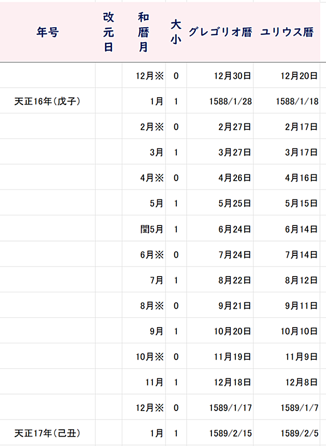Select the 1588/1/18 Julian date cell
The height and width of the screenshot is (446, 326).
point(287,101)
